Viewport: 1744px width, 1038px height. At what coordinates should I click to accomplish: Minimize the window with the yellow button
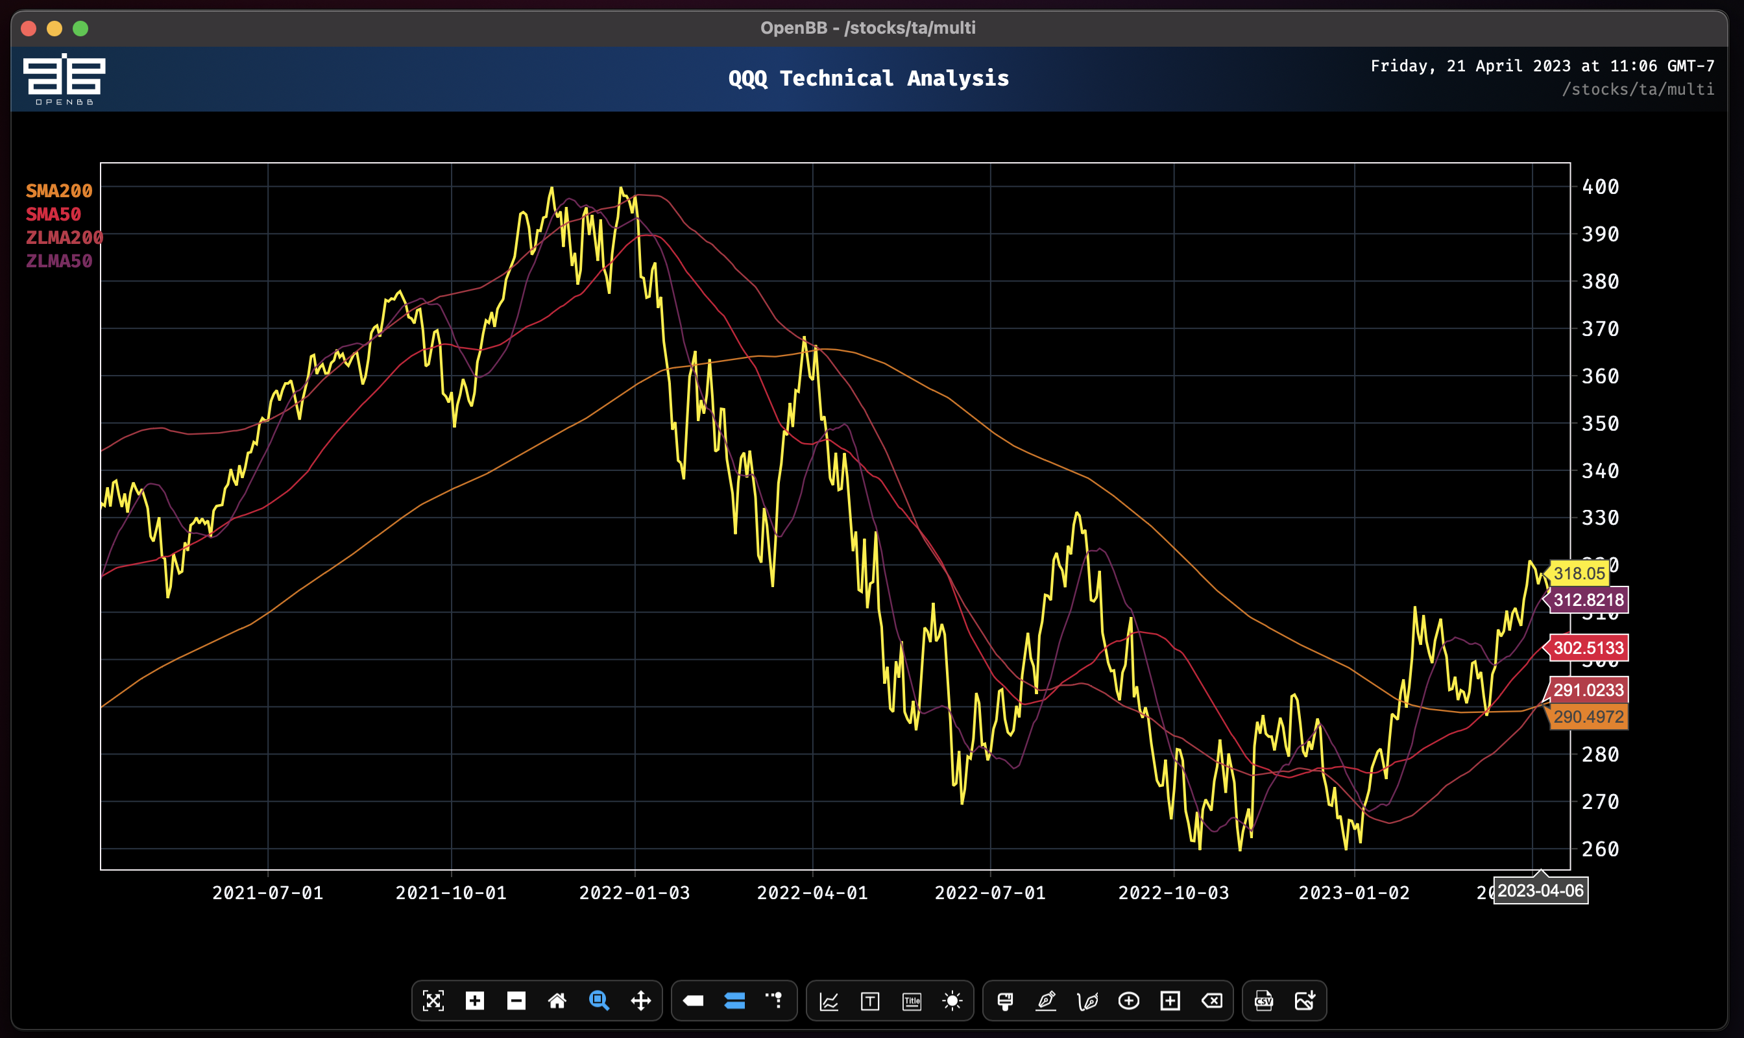(54, 29)
